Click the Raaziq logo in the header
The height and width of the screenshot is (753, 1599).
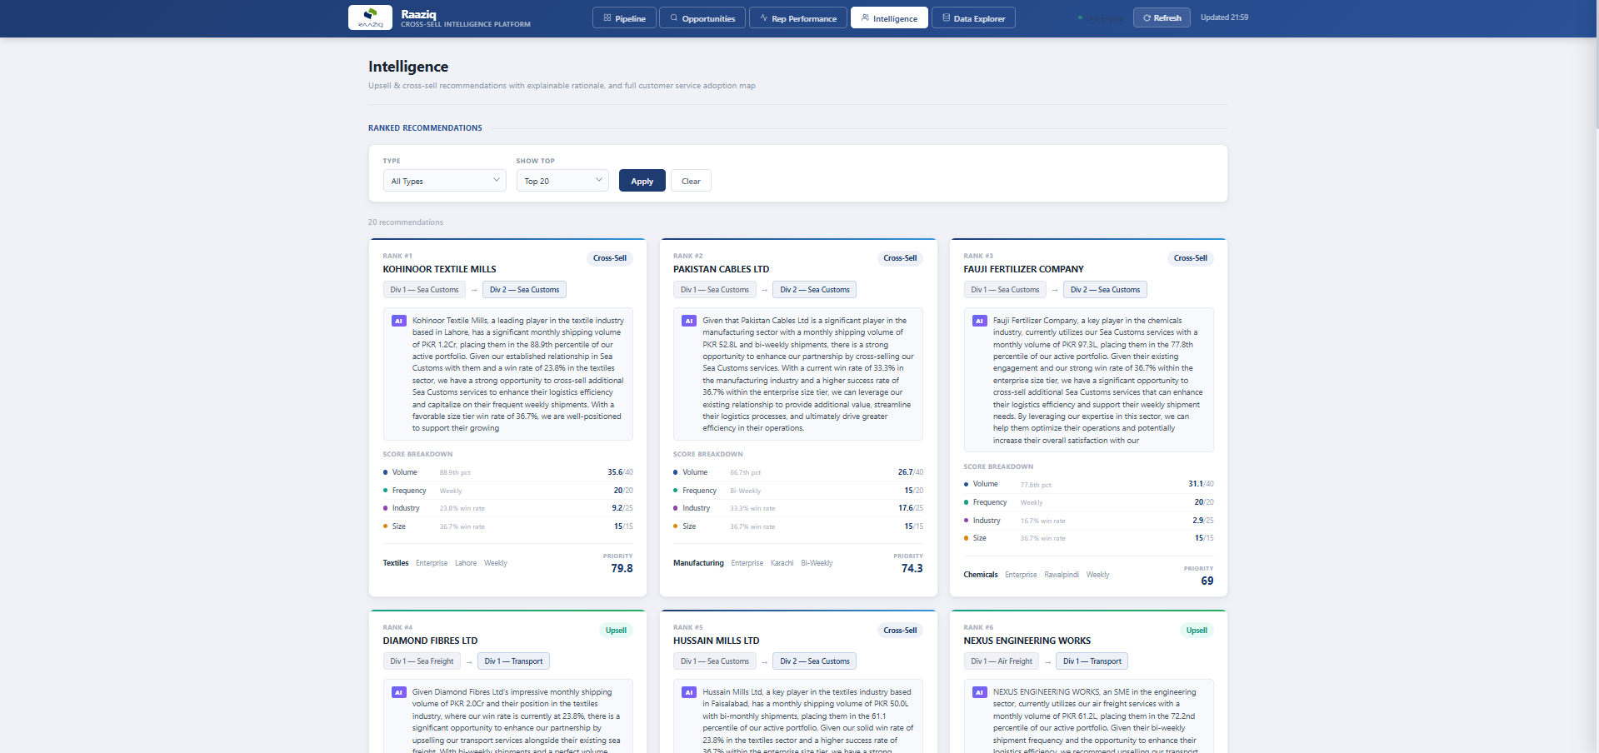pyautogui.click(x=370, y=17)
